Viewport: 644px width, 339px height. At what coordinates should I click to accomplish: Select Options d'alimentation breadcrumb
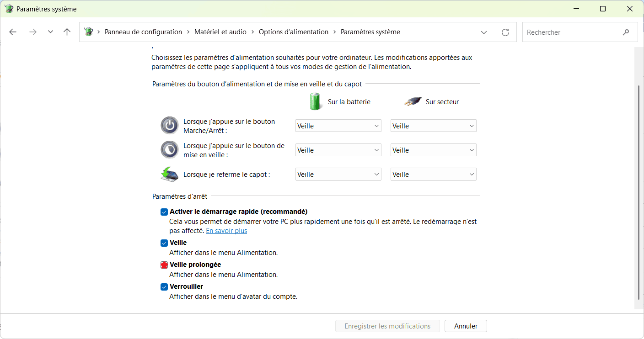[x=294, y=32]
